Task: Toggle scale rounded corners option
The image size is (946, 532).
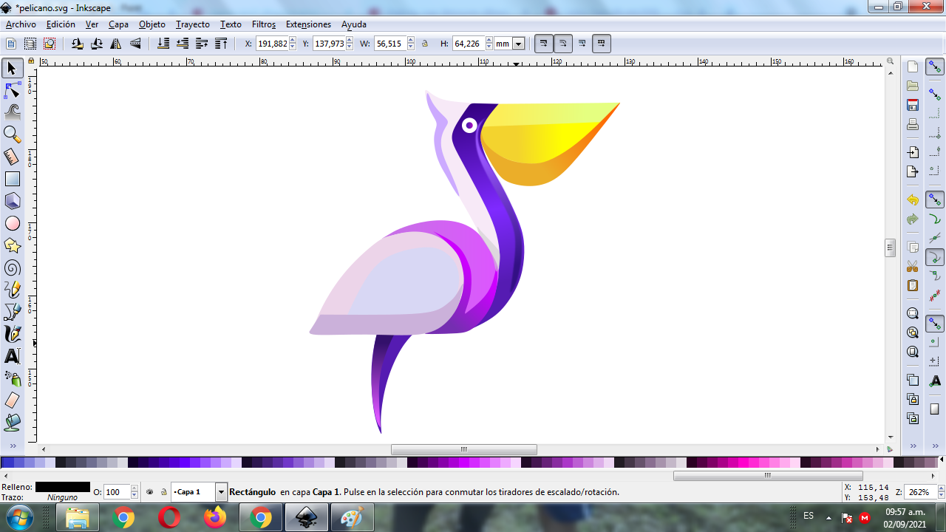Action: click(563, 44)
